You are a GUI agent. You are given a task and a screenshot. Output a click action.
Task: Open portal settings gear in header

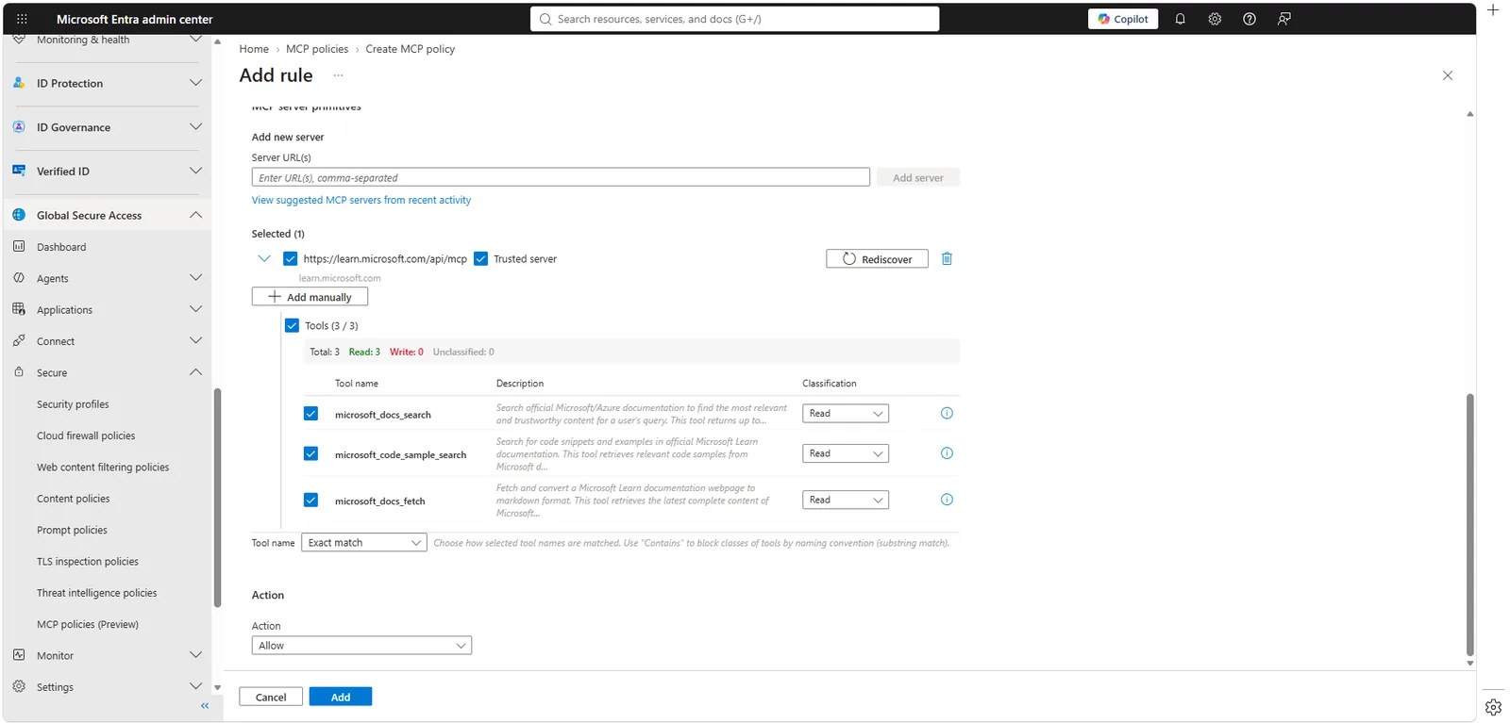(x=1215, y=19)
